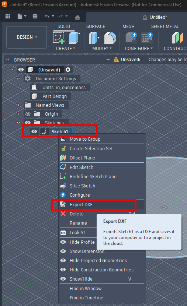
Task: Click the Construct offset plane toolbar icon
Action: [178, 38]
